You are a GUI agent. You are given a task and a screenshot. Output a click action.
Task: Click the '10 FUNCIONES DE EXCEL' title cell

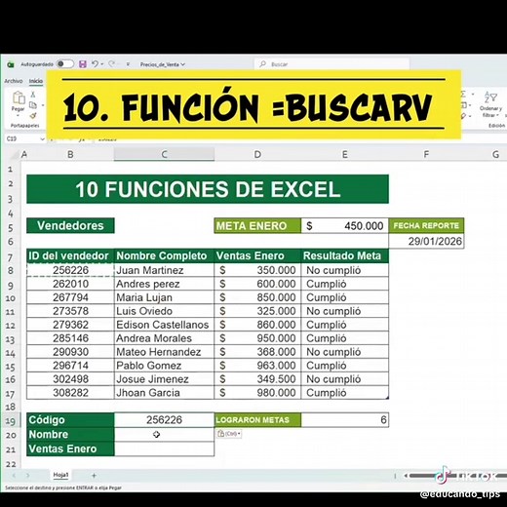pyautogui.click(x=208, y=189)
